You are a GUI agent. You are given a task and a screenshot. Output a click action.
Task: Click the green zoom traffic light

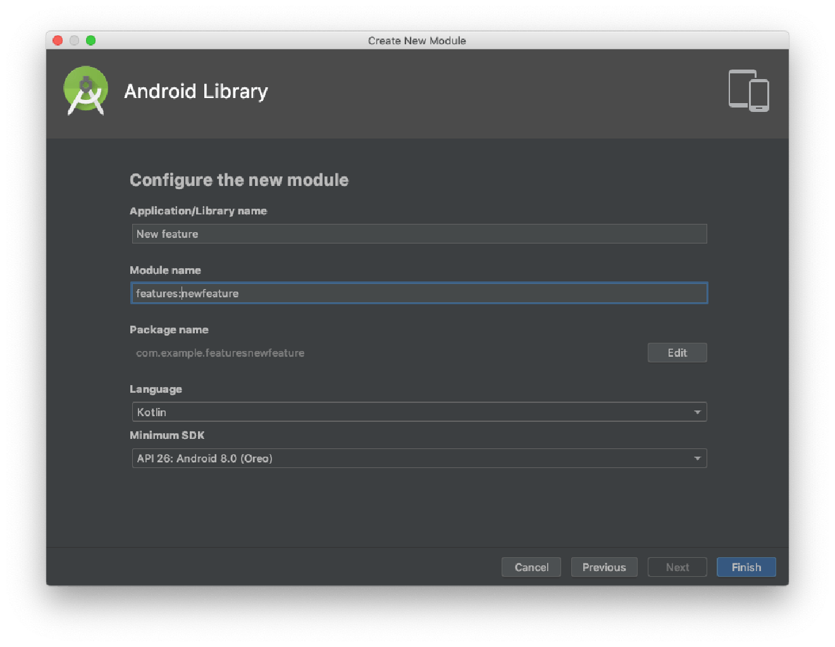90,40
